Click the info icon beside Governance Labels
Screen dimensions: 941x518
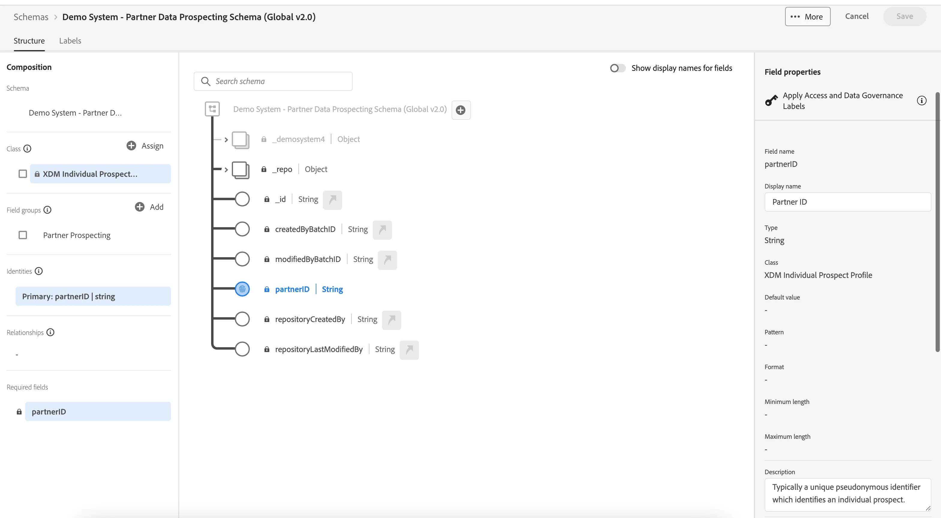tap(921, 101)
